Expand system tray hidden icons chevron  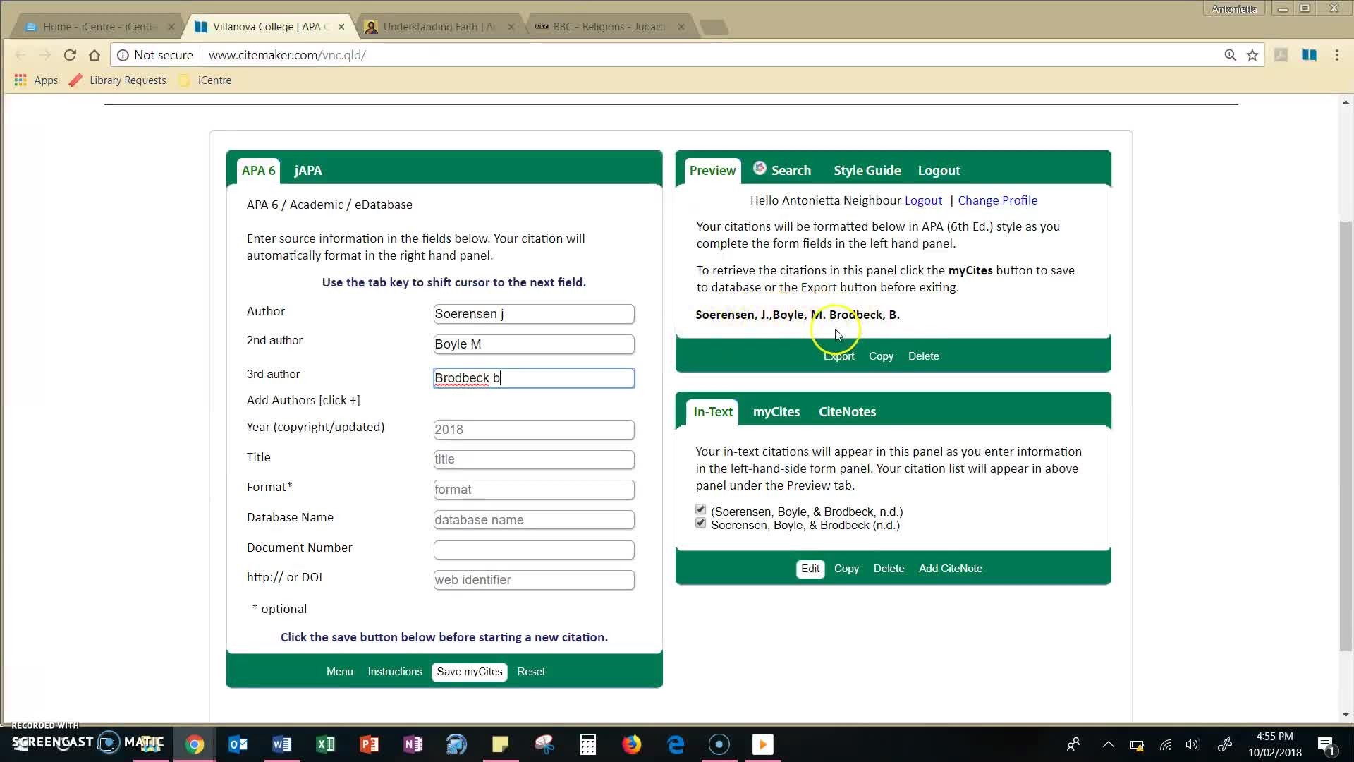point(1108,744)
